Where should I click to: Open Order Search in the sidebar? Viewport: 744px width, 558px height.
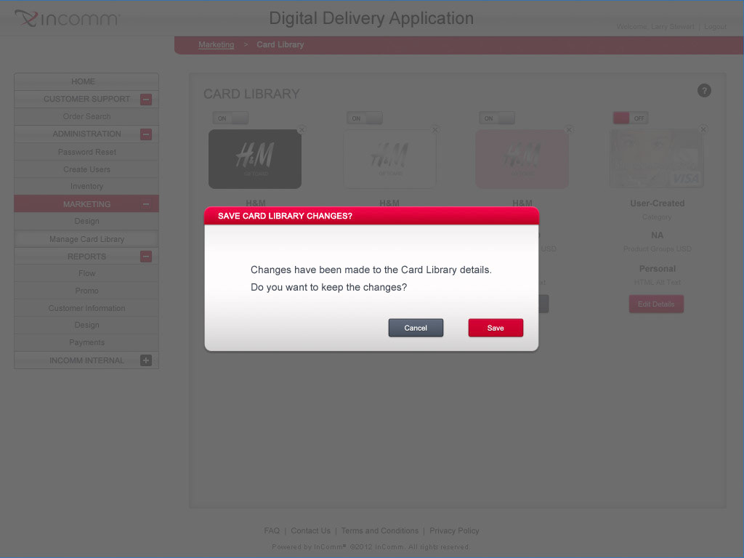[x=86, y=116]
